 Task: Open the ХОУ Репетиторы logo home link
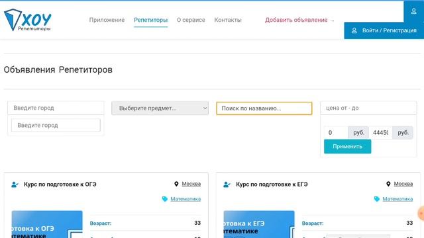coord(28,20)
